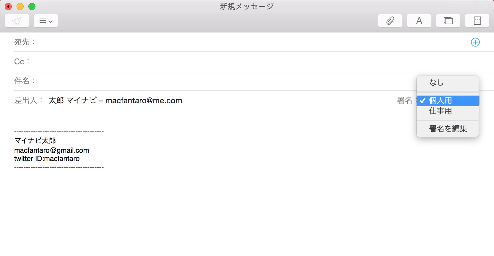This screenshot has height=256, width=494.
Task: Add a contact with the plus icon
Action: pos(475,42)
